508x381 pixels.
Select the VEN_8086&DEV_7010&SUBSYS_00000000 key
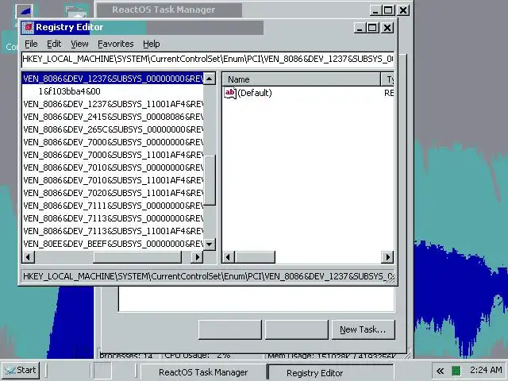click(113, 167)
